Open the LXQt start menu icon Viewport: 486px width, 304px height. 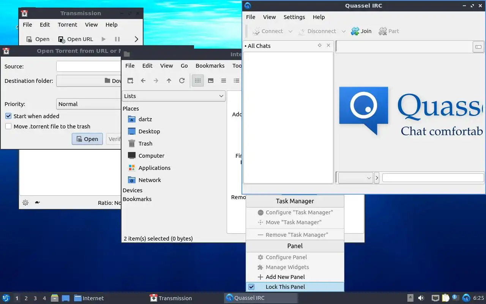(x=6, y=298)
